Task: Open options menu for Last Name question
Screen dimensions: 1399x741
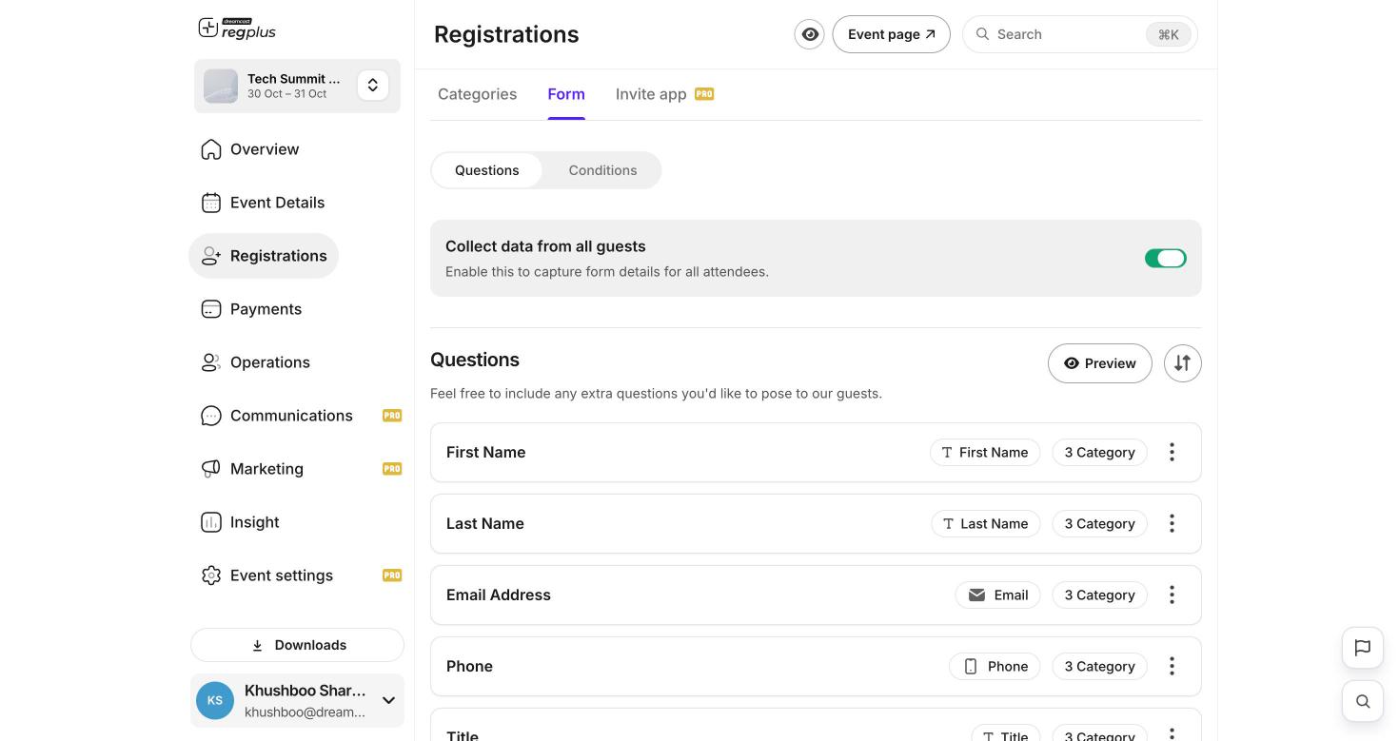Action: [1172, 524]
